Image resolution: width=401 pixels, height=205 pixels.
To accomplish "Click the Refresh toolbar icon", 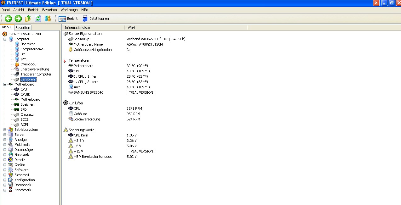I will tap(38, 19).
